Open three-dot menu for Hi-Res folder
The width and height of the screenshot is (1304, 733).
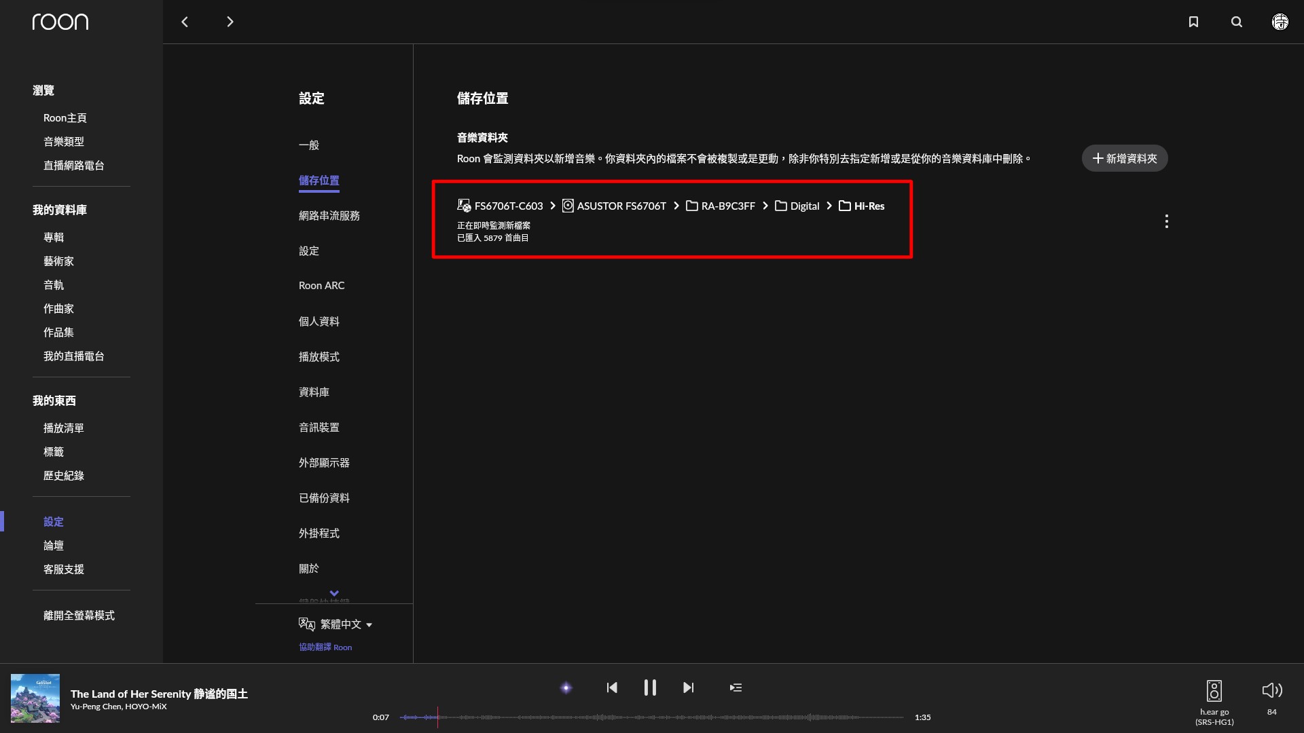pos(1167,221)
